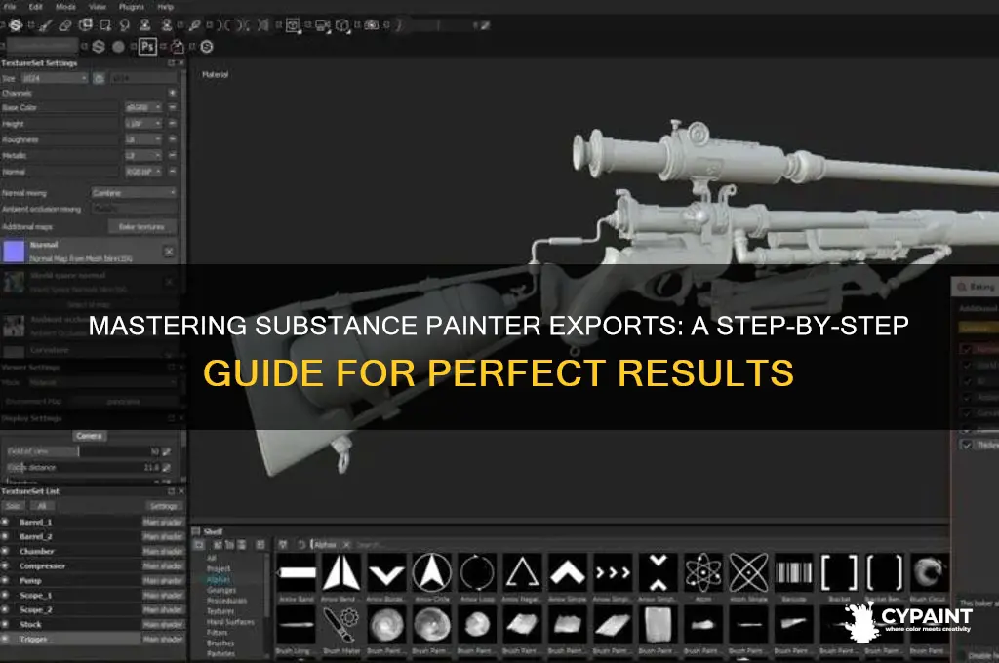The image size is (999, 663).
Task: Close the Alphas filter tag in Shelf
Action: coord(346,545)
